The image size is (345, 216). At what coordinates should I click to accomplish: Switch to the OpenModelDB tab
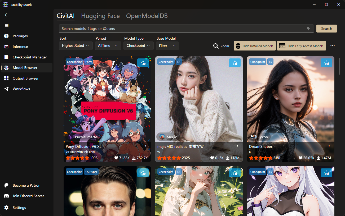[x=147, y=16]
